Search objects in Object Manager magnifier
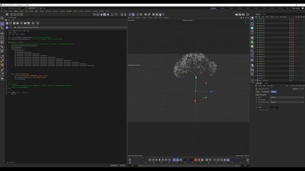 pos(296,17)
